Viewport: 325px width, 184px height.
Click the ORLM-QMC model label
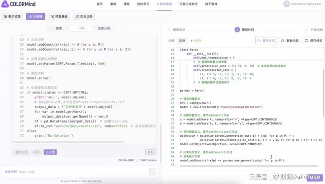point(126,160)
